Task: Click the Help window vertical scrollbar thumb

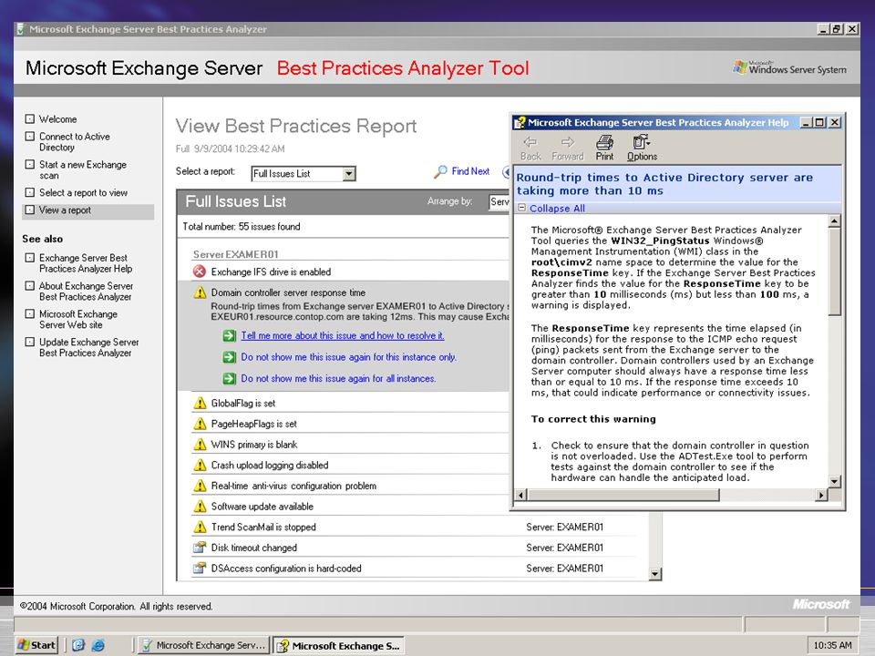Action: pos(834,272)
